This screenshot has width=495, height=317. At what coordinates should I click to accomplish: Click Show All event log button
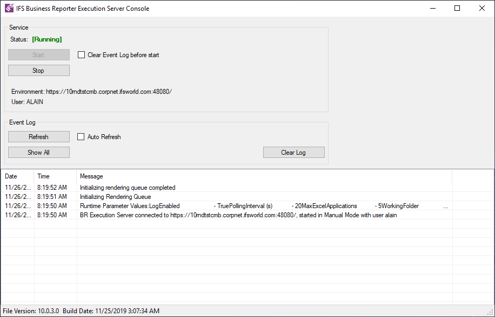tap(38, 153)
